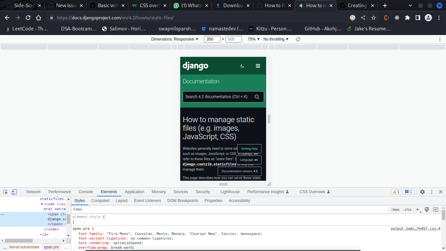
Task: Click the Getting Help button on page
Action: click(249, 148)
